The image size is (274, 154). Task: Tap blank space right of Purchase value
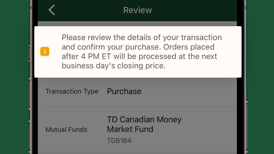point(189,91)
